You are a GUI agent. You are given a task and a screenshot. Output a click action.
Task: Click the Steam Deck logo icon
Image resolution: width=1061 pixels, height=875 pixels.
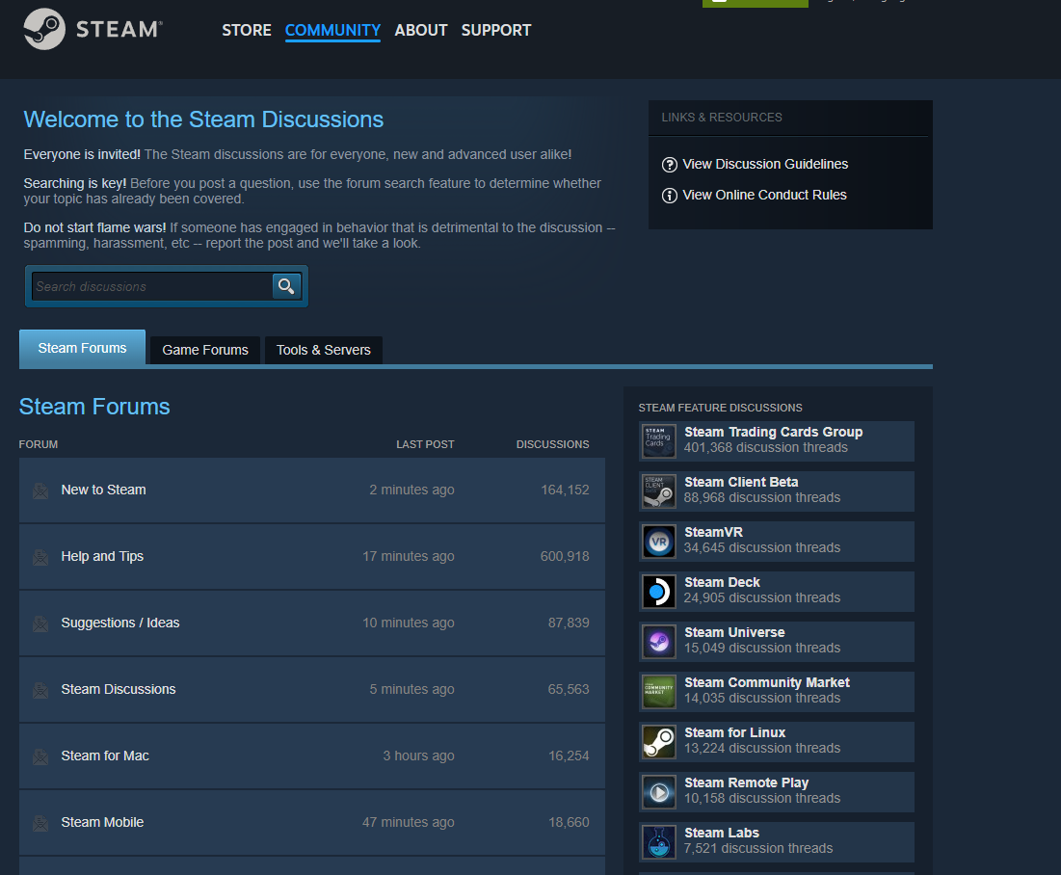[x=659, y=592]
